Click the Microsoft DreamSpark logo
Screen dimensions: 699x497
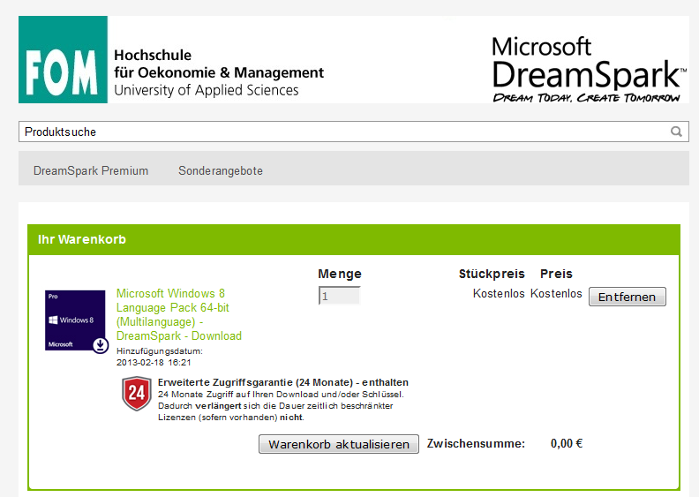pyautogui.click(x=589, y=70)
